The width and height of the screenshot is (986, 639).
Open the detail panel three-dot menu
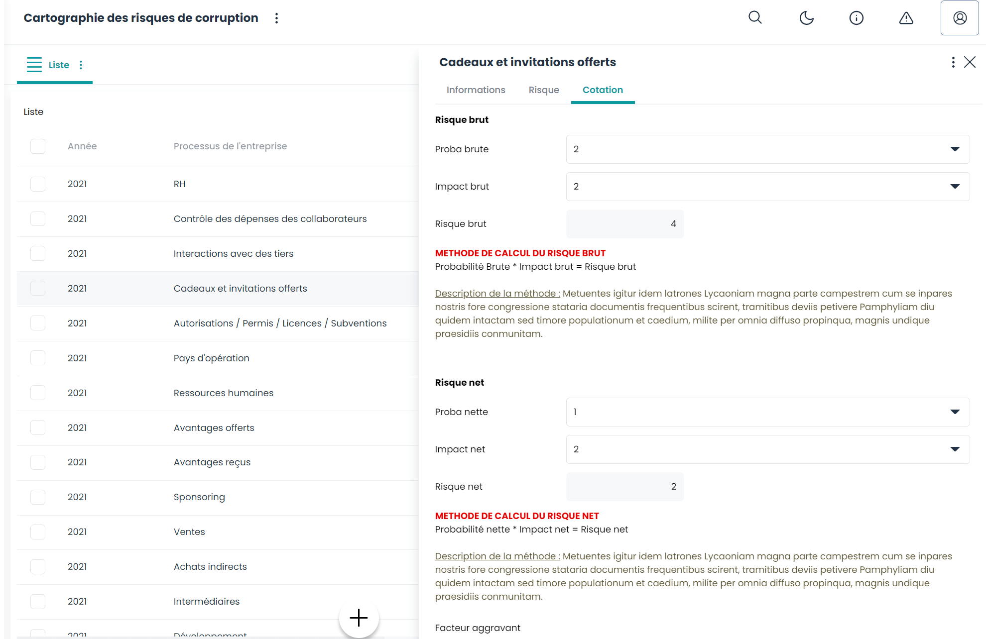click(953, 62)
